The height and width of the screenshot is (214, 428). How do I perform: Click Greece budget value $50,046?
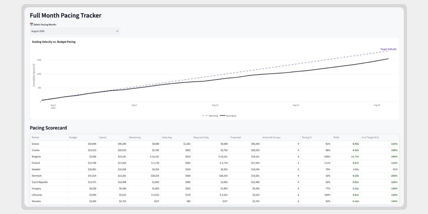(92, 144)
